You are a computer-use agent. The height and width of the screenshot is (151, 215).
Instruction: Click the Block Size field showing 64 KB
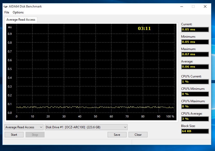(195, 131)
